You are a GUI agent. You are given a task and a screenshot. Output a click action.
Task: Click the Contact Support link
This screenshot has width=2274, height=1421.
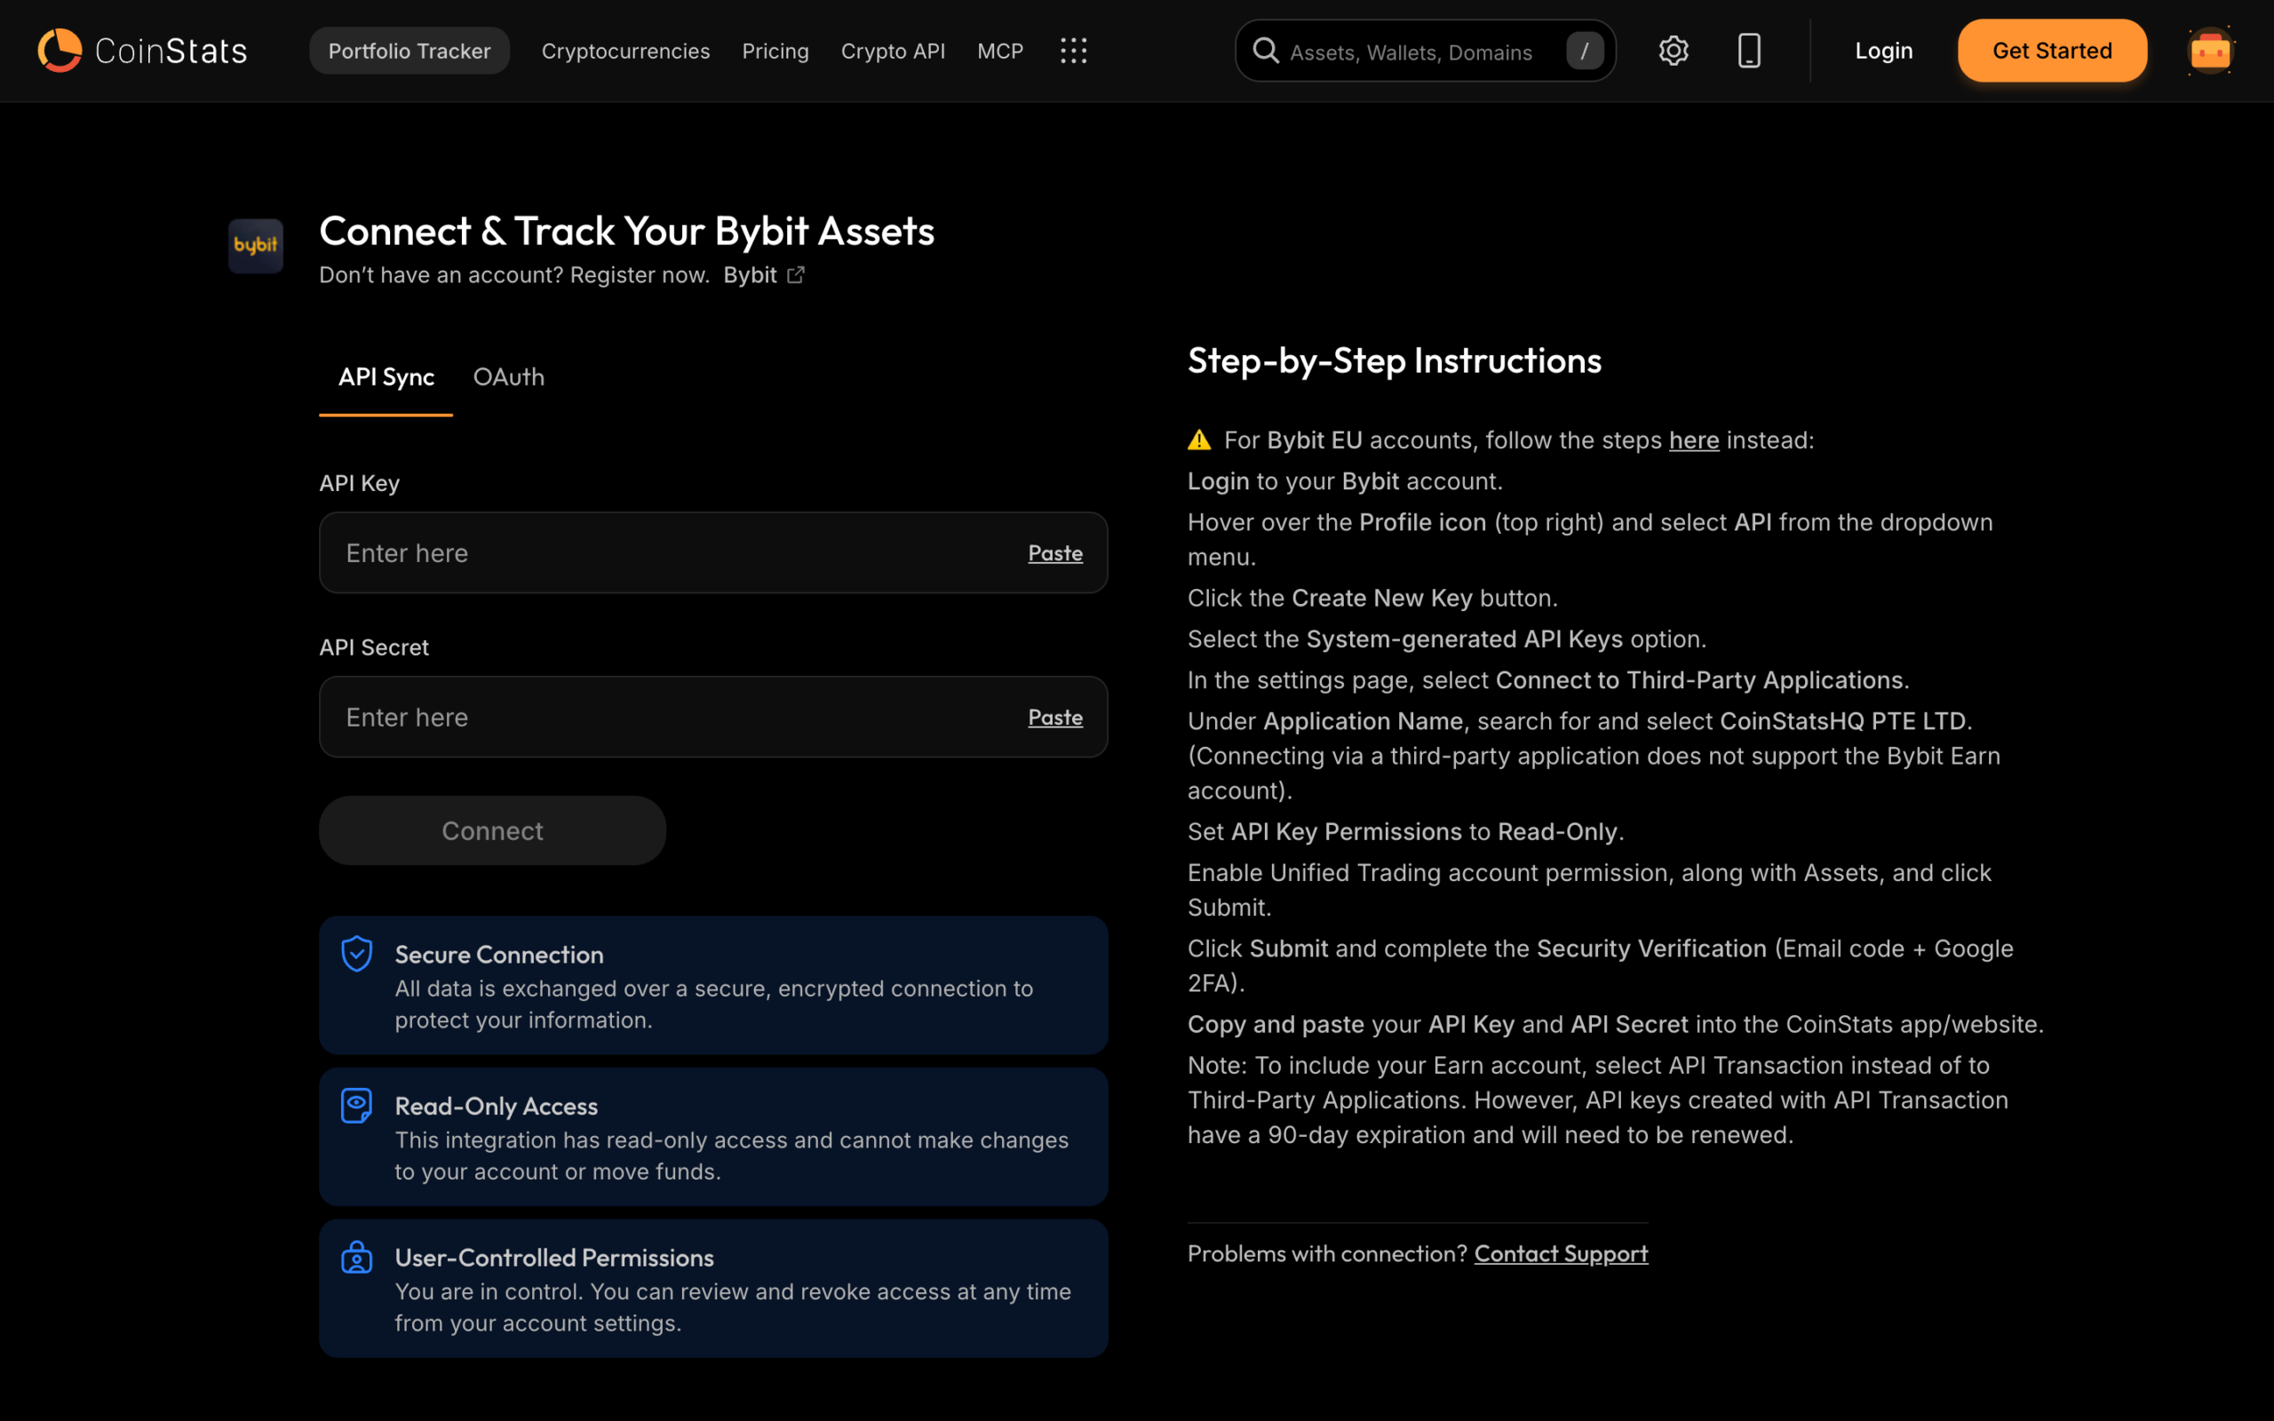(x=1561, y=1254)
